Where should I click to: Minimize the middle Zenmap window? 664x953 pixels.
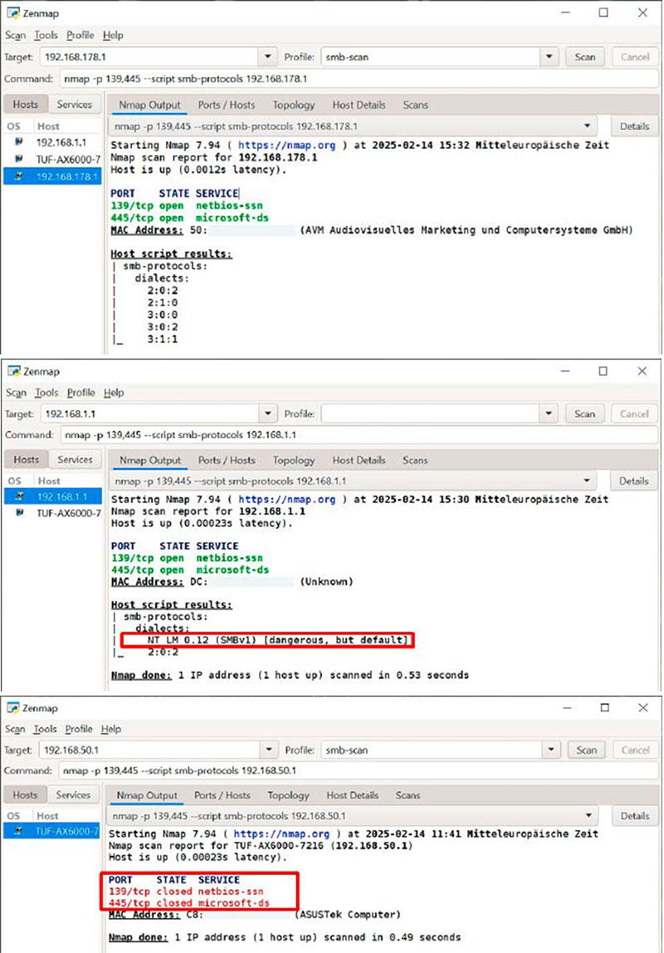point(565,371)
